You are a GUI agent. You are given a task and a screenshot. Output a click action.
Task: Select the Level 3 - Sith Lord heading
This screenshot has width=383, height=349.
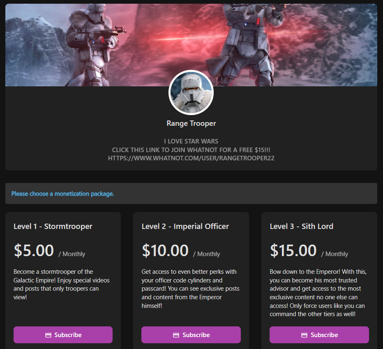(302, 227)
